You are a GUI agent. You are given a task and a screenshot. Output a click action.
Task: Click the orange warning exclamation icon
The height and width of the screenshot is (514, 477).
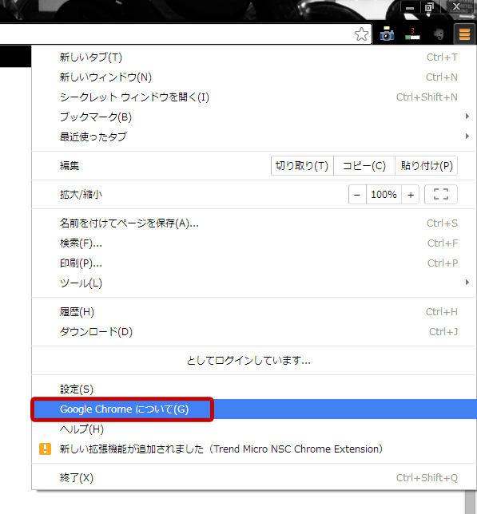(x=45, y=449)
